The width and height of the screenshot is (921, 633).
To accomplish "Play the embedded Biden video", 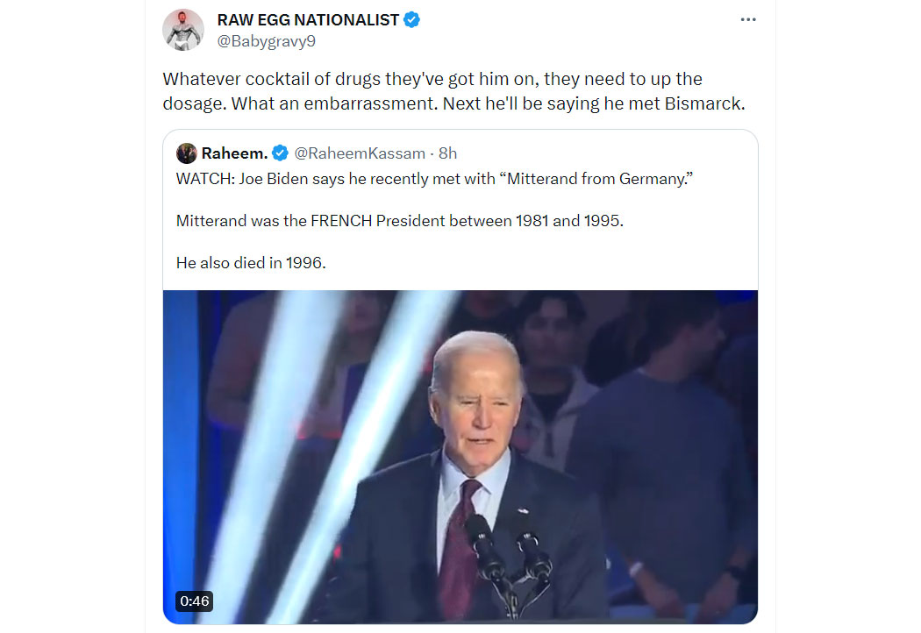I will click(460, 457).
